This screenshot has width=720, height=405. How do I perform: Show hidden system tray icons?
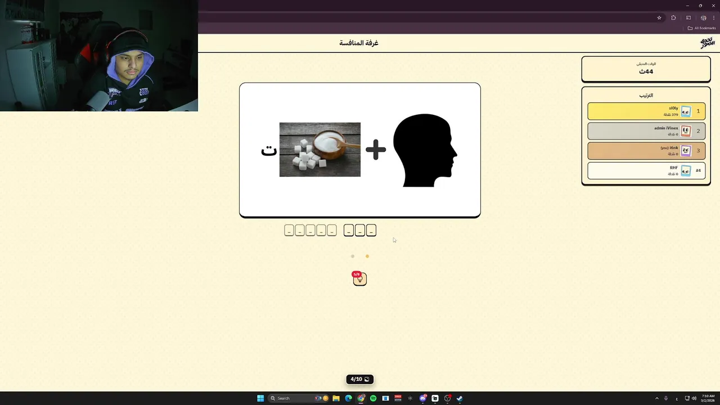[x=656, y=398]
